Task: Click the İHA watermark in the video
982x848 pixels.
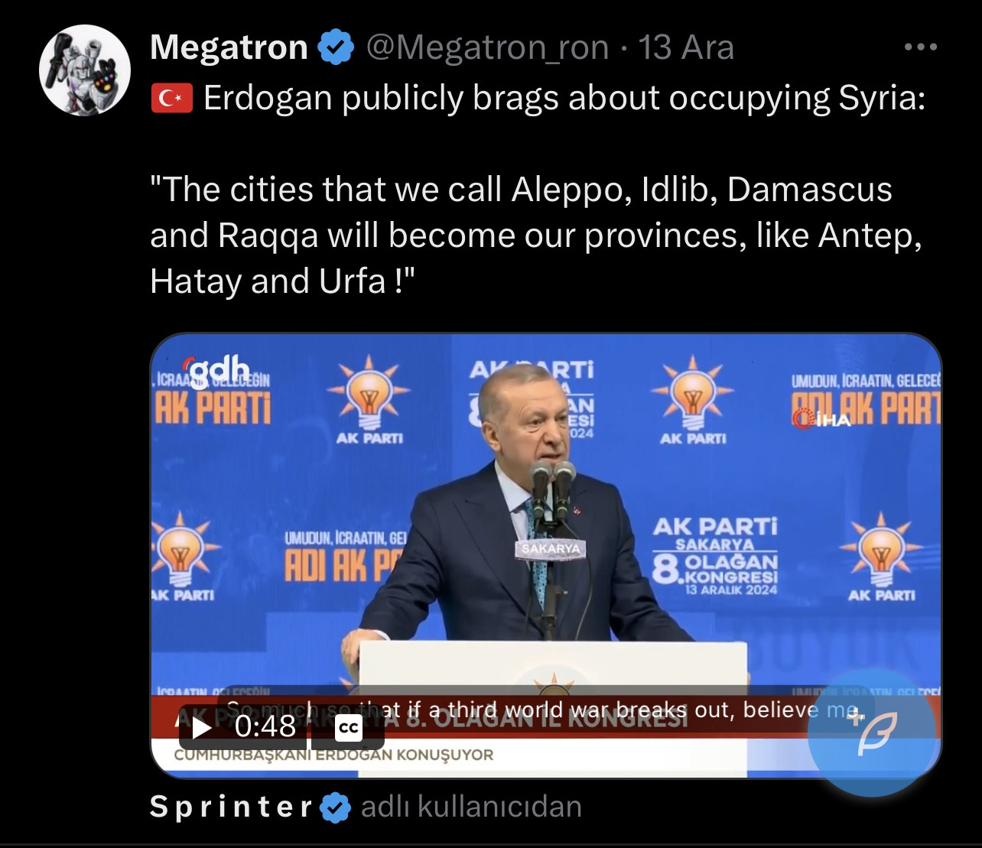Action: click(x=822, y=419)
